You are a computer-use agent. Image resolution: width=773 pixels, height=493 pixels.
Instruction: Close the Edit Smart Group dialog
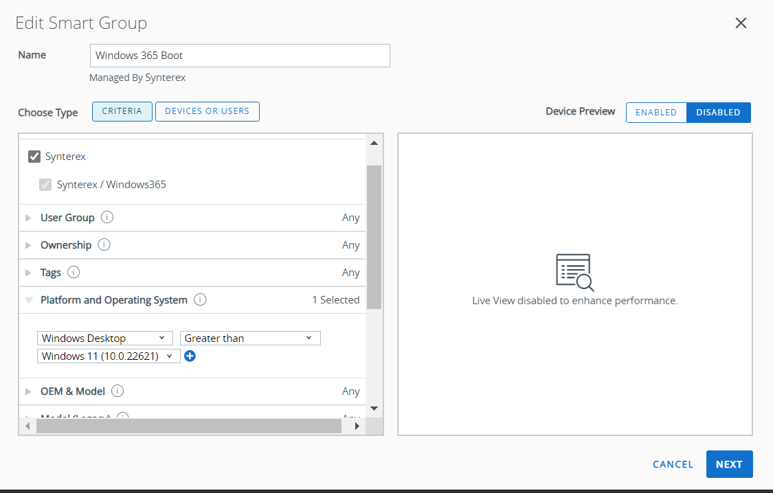(x=741, y=23)
